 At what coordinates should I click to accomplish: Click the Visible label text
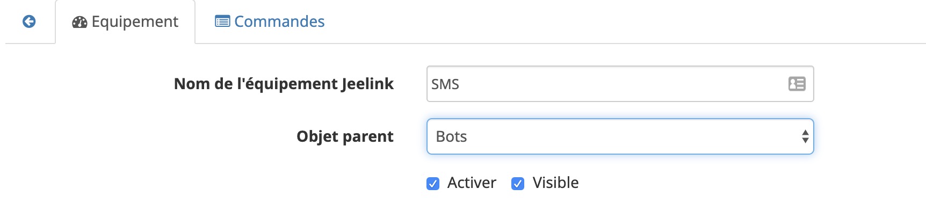(x=555, y=183)
